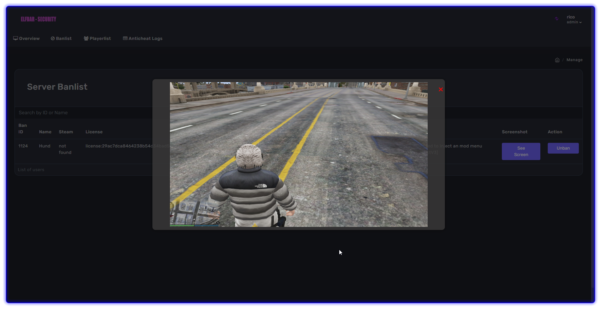
Task: Expand the rico admin user dropdown
Action: click(x=574, y=20)
